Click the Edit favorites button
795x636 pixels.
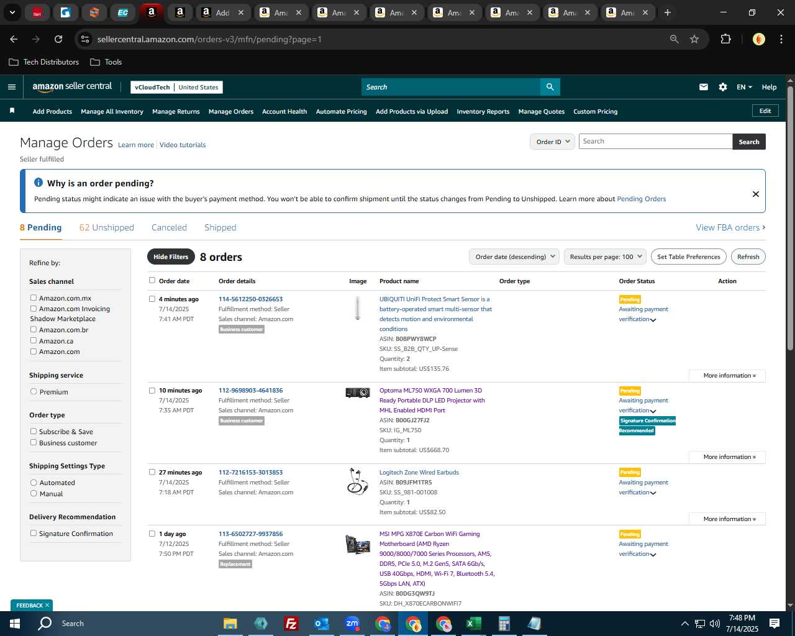point(765,111)
